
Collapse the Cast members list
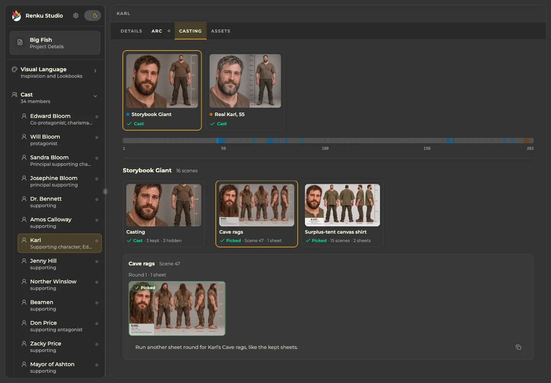click(x=95, y=96)
